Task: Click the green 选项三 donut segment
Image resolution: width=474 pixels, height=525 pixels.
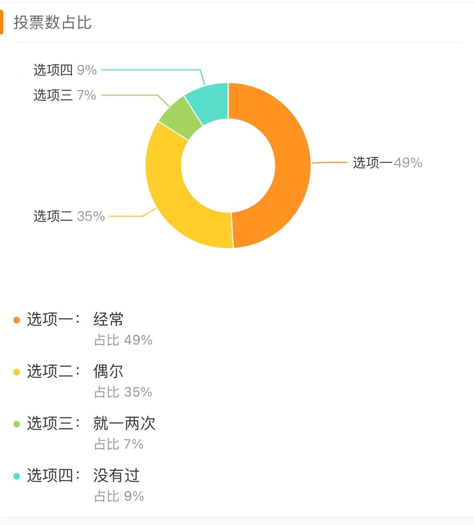Action: 181,117
